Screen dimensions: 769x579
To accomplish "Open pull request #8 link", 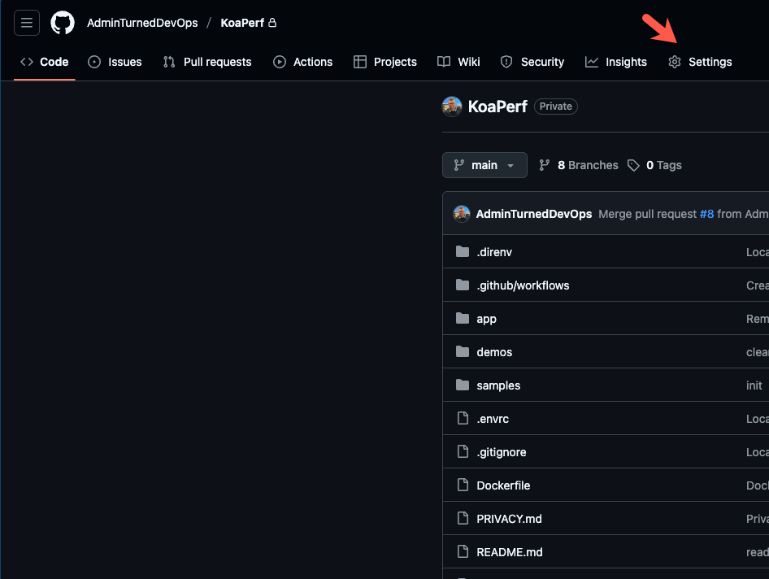I will click(x=706, y=214).
